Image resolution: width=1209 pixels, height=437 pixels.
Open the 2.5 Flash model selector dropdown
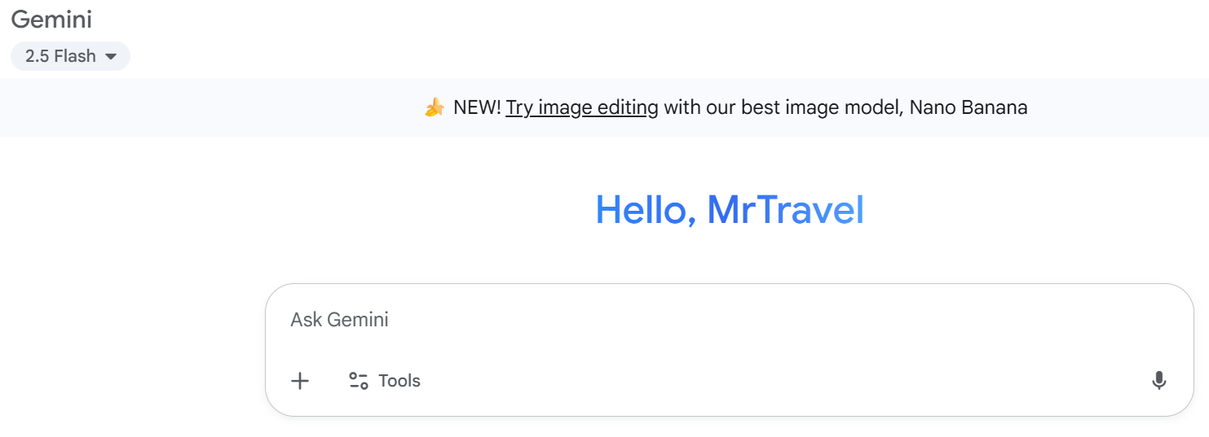[x=70, y=56]
